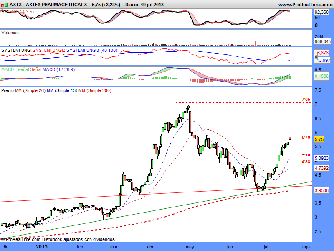Click the 7'05 resistance level annotation
The width and height of the screenshot is (334, 251).
306,100
